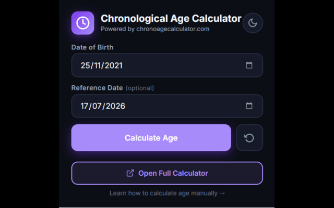
Task: Click the Chronological Age Calculator title
Action: 171,19
